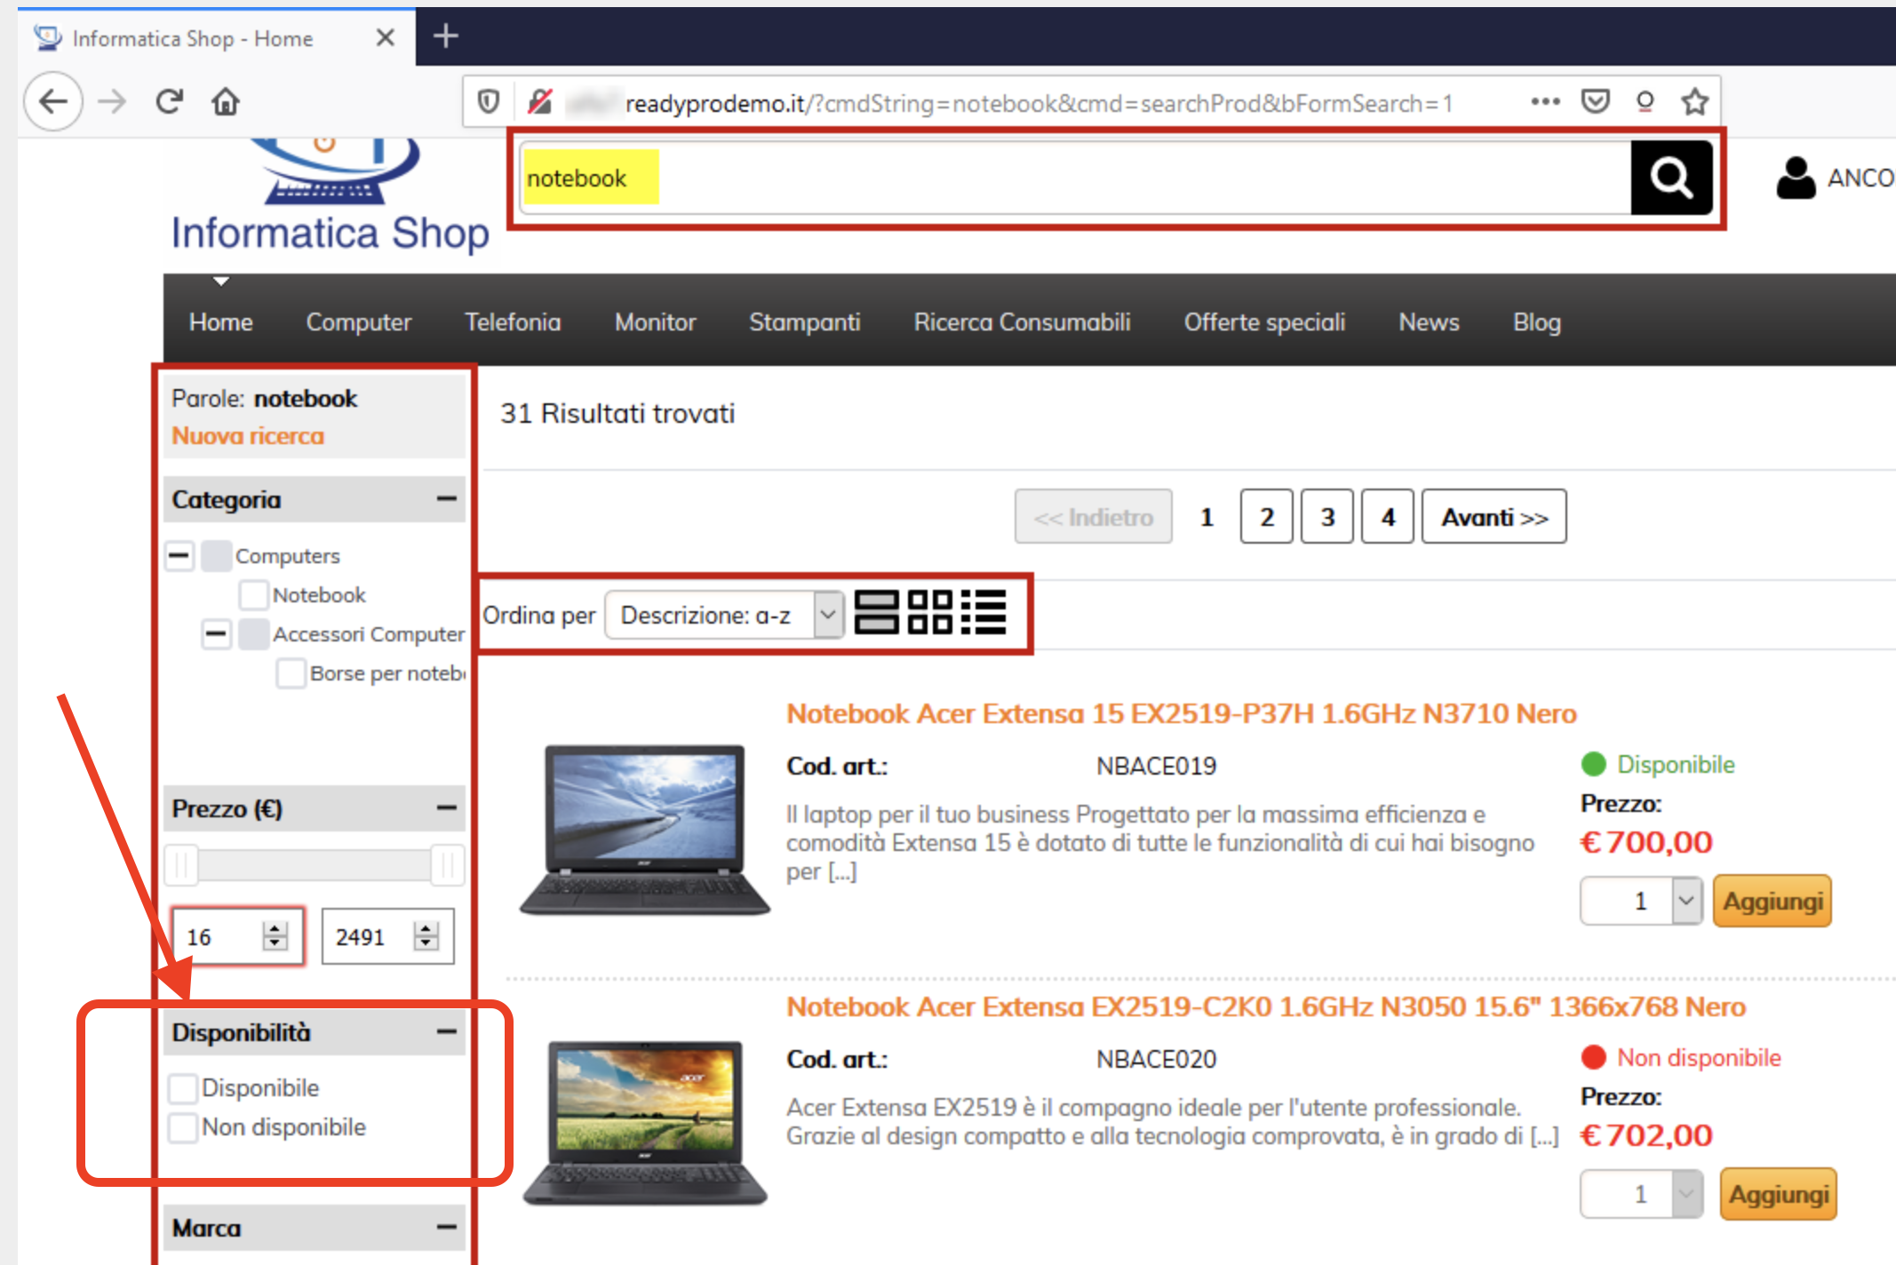Click the disabled << Indietro button
Image resolution: width=1896 pixels, height=1265 pixels.
[x=1094, y=516]
